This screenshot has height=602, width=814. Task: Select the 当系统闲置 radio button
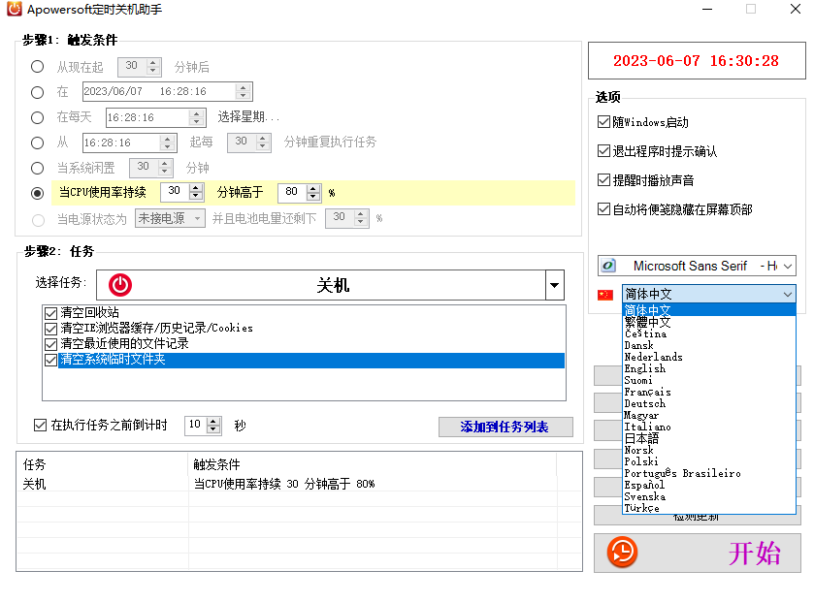click(38, 168)
